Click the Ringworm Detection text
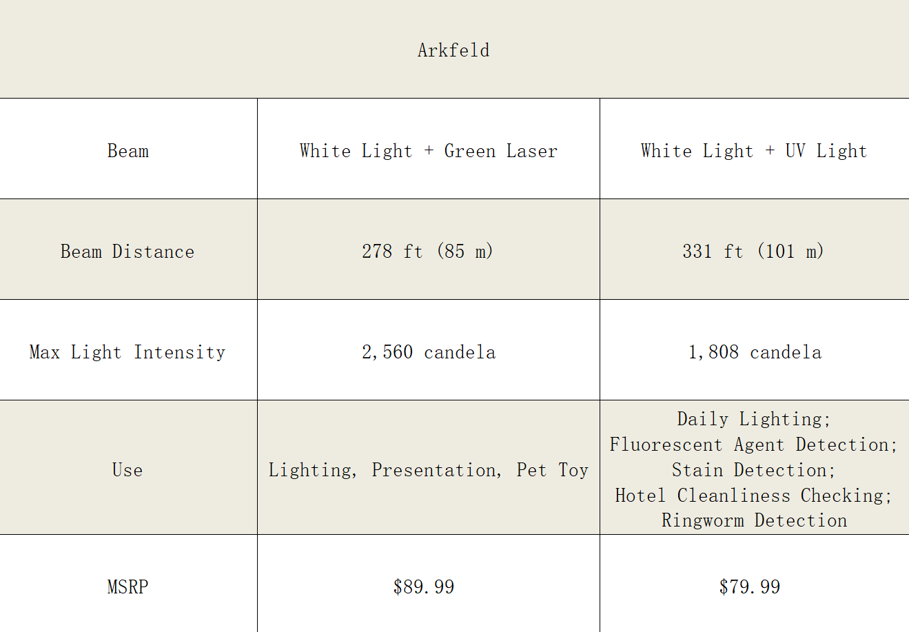 [x=755, y=520]
